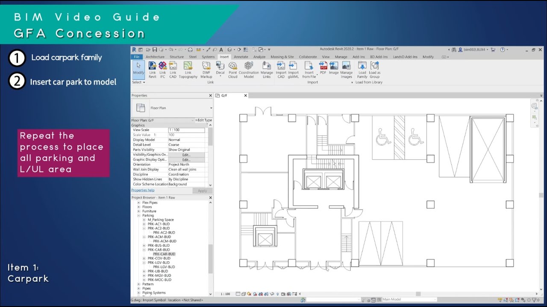Image resolution: width=547 pixels, height=307 pixels.
Task: Click the Project Browser vertical scrollbar
Action: pos(210,259)
